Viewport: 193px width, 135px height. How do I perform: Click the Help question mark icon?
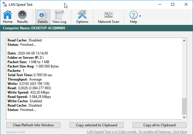click(x=133, y=17)
